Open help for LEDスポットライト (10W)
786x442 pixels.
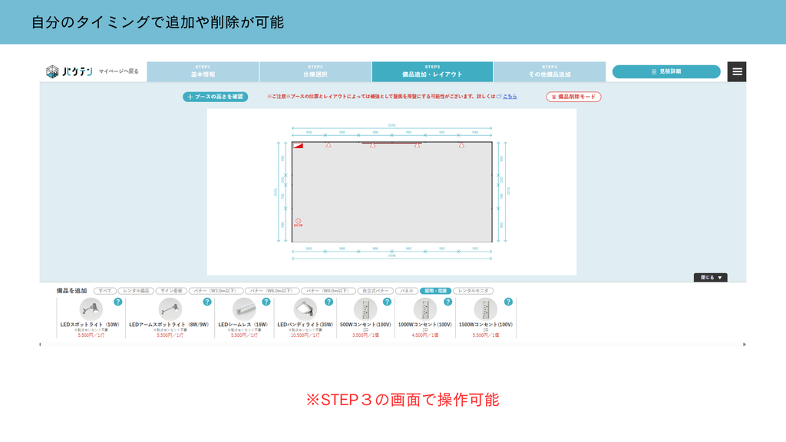[117, 302]
